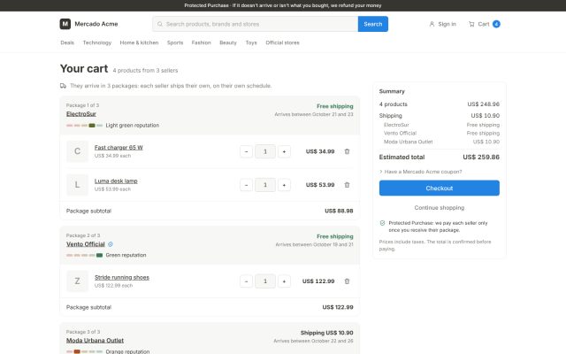The height and width of the screenshot is (354, 566).
Task: Open ElectroSur seller page
Action: point(81,114)
